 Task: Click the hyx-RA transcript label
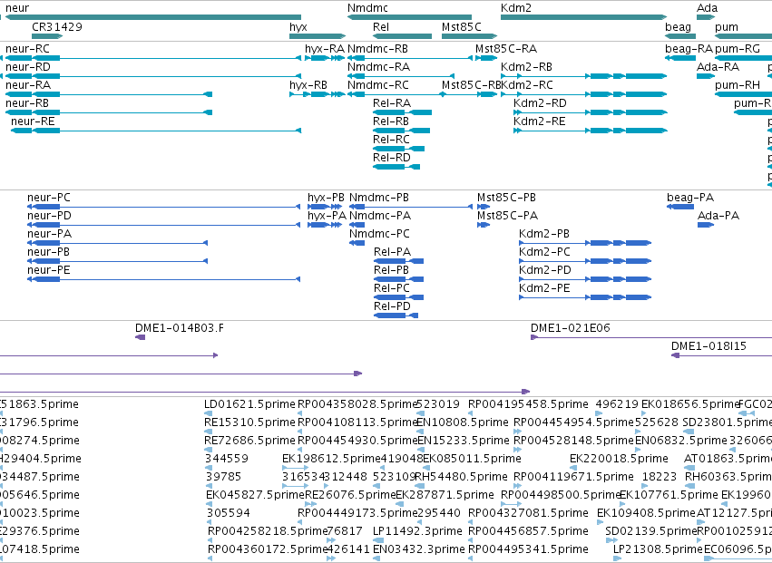pos(325,49)
